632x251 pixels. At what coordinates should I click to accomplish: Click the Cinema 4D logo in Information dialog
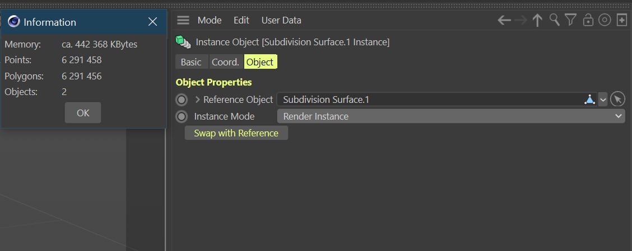[13, 22]
